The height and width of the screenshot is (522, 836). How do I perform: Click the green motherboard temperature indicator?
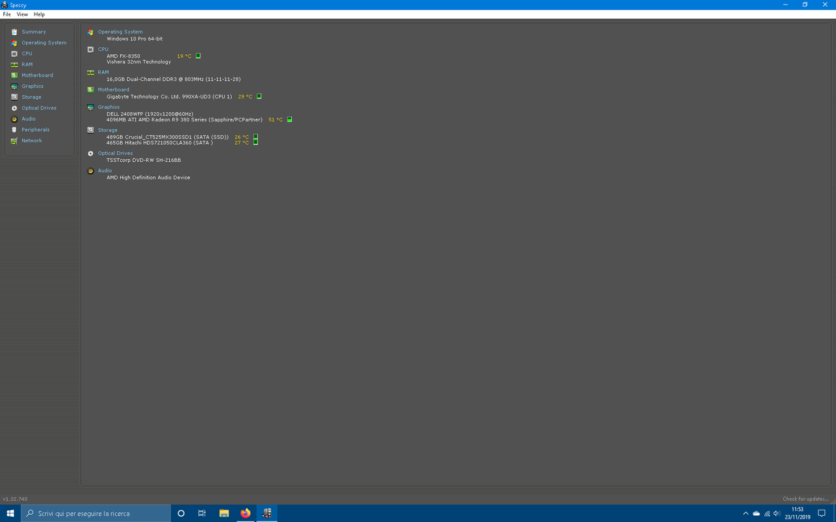(x=259, y=97)
